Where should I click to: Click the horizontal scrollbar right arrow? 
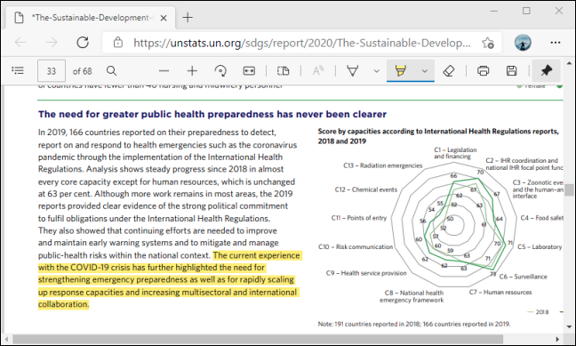tap(557, 339)
